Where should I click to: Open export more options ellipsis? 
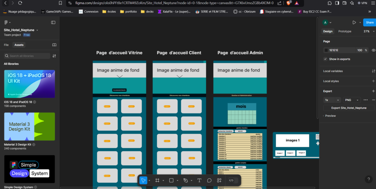[x=365, y=100]
